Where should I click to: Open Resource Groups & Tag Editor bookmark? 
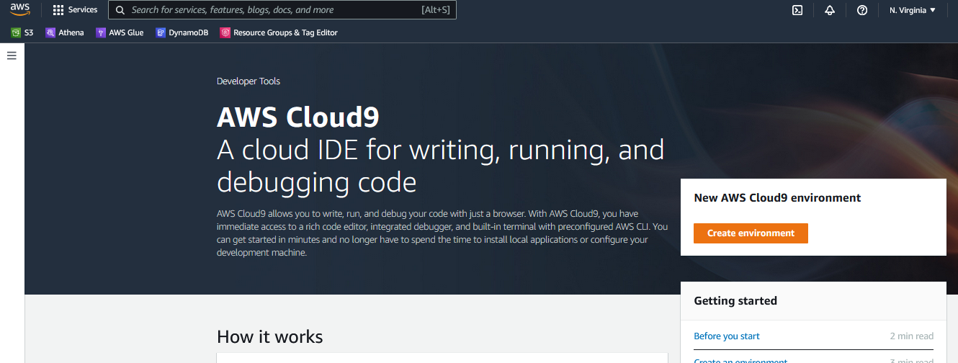[x=279, y=32]
